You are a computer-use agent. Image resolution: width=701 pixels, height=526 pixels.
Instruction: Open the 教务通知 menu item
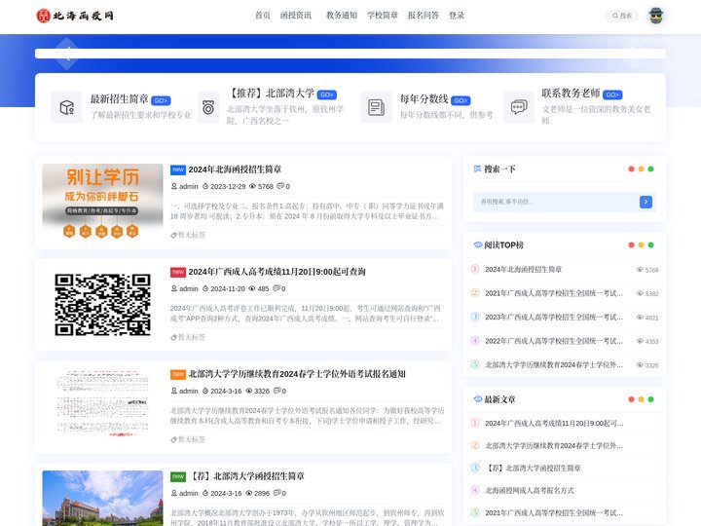click(x=342, y=16)
